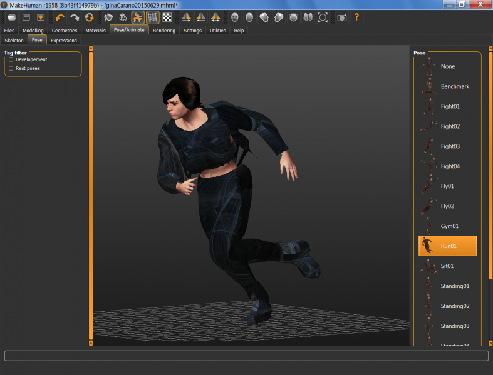This screenshot has height=375, width=493.
Task: Toggle the pose mode icon
Action: [138, 17]
